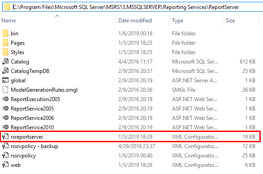Click the rsreportserver XML config icon
The height and width of the screenshot is (174, 263).
(5, 137)
